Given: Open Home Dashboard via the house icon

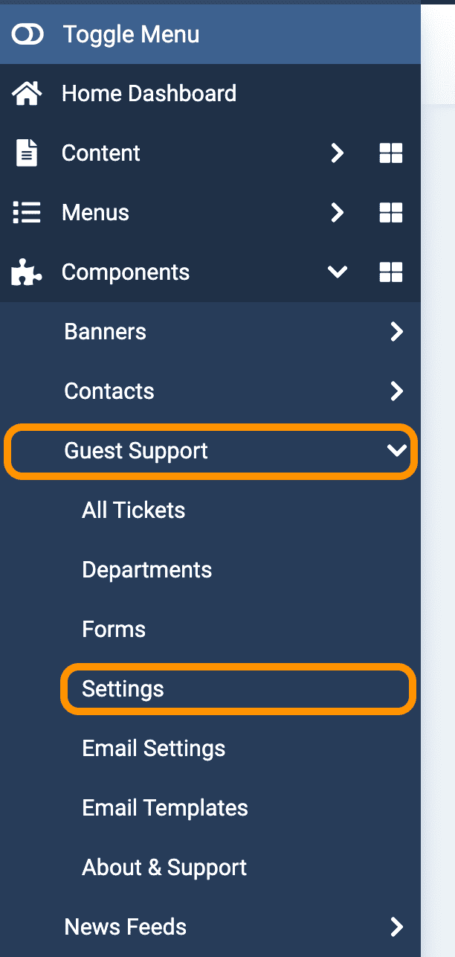Looking at the screenshot, I should click(x=28, y=94).
